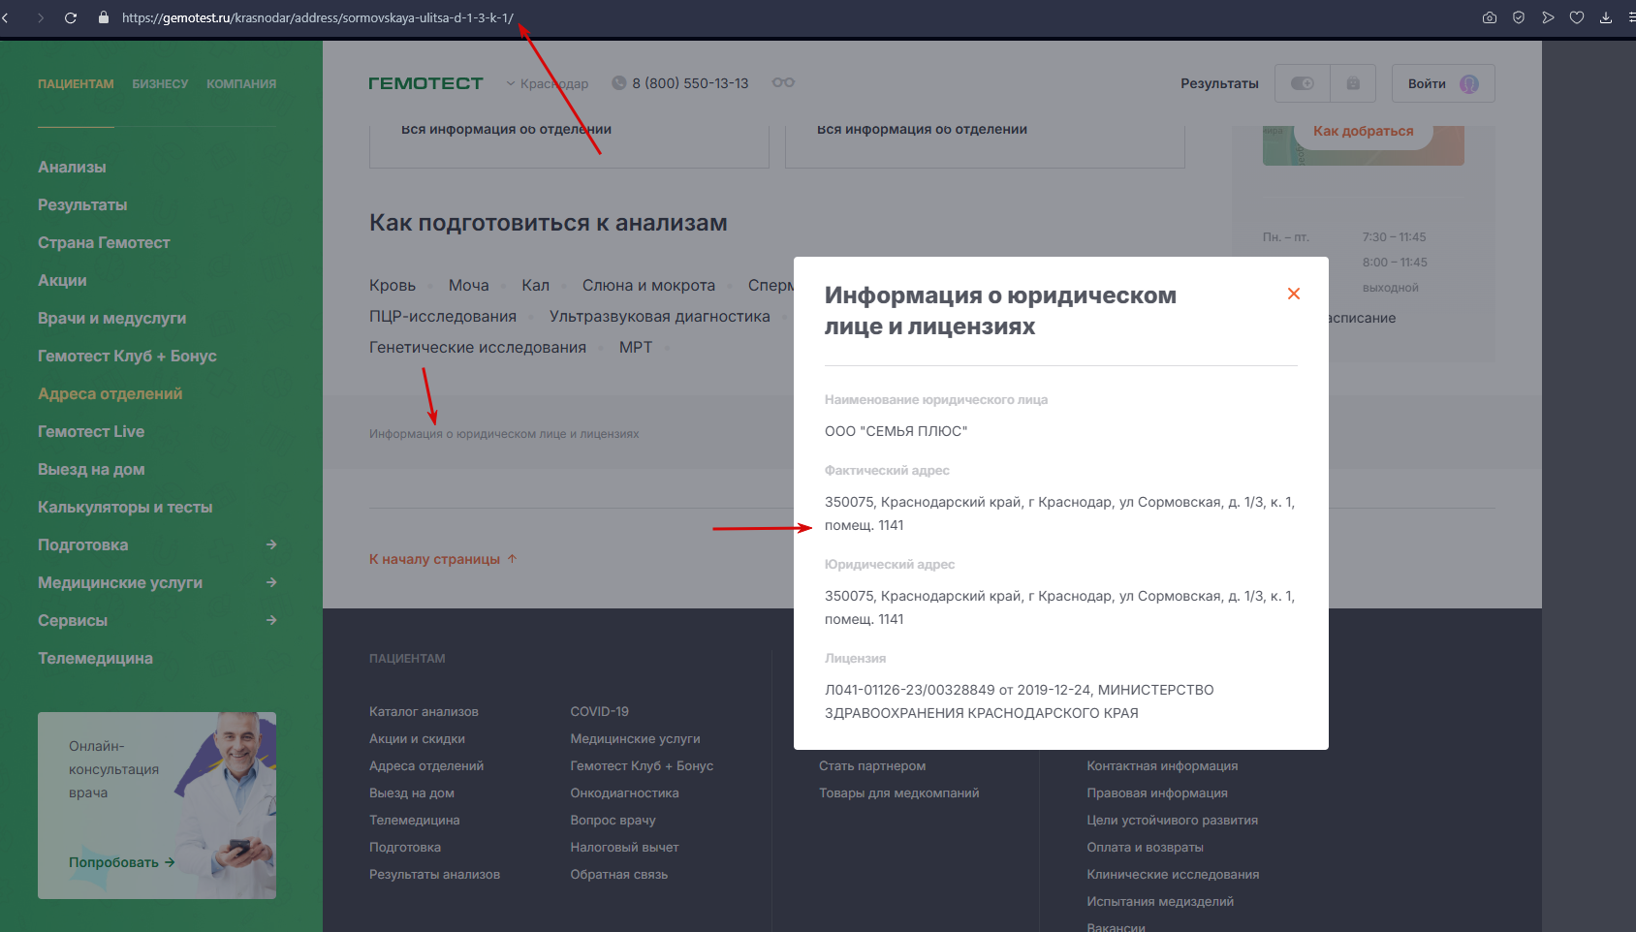Screen dimensions: 1636x932
Task: Switch to the БИЗНЕСУ tab
Action: coord(160,84)
